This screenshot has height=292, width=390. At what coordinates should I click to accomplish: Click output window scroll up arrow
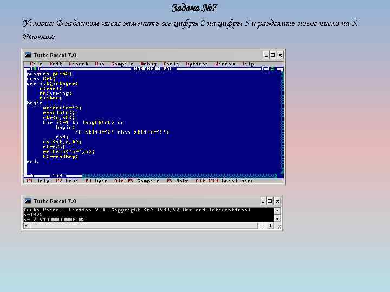277,211
